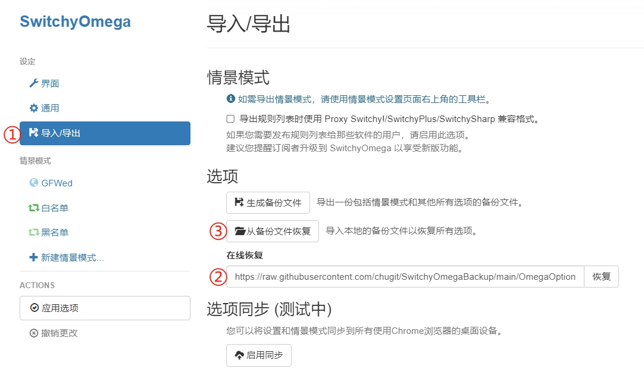Enable the Proxy Switchy compatible format checkbox
This screenshot has width=644, height=381.
[x=230, y=119]
